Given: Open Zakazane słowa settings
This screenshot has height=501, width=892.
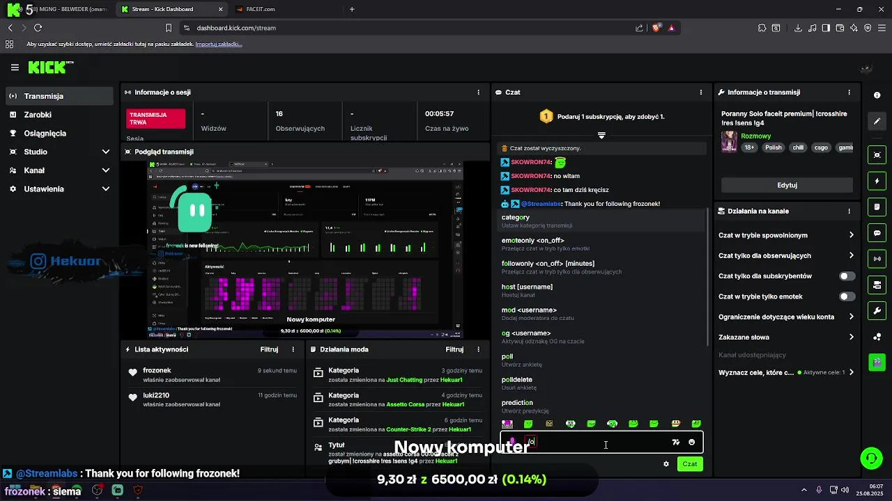Looking at the screenshot, I should coord(786,337).
